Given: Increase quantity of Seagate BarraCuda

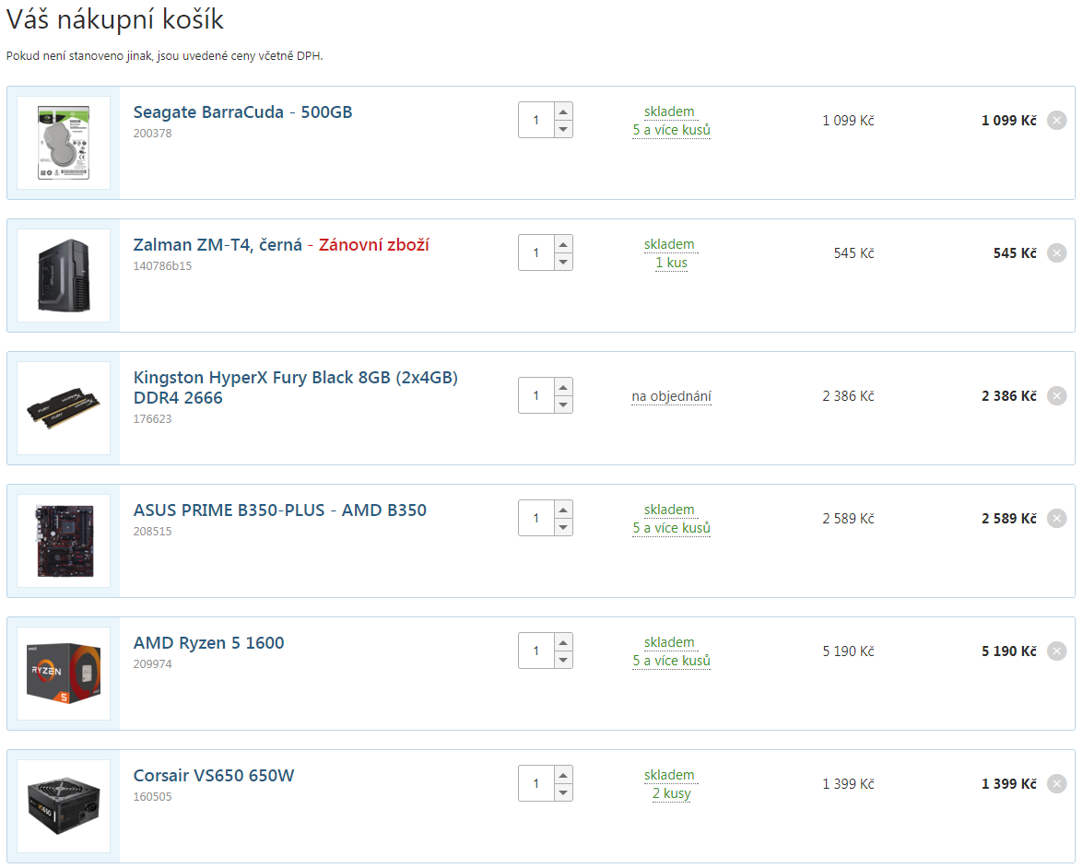Looking at the screenshot, I should point(563,111).
